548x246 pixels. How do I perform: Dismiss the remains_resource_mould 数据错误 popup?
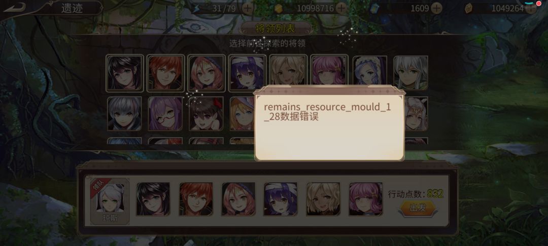pos(329,124)
